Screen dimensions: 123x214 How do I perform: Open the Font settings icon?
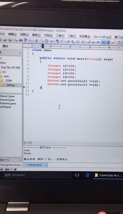pos(89,42)
